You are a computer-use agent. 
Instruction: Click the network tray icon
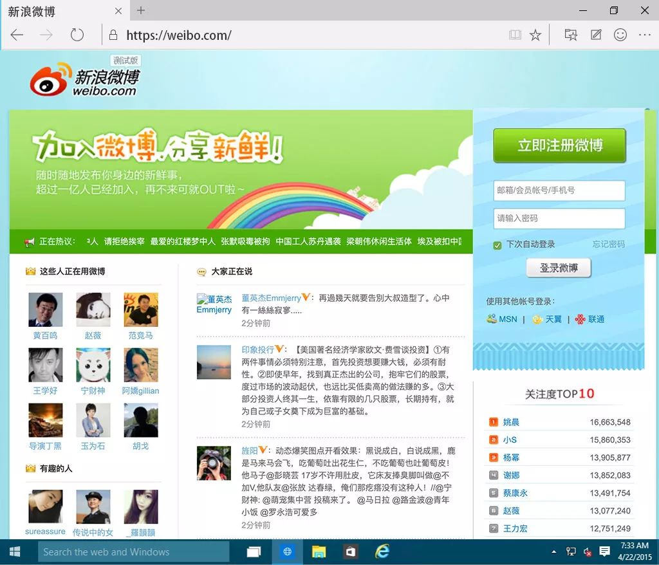(571, 551)
